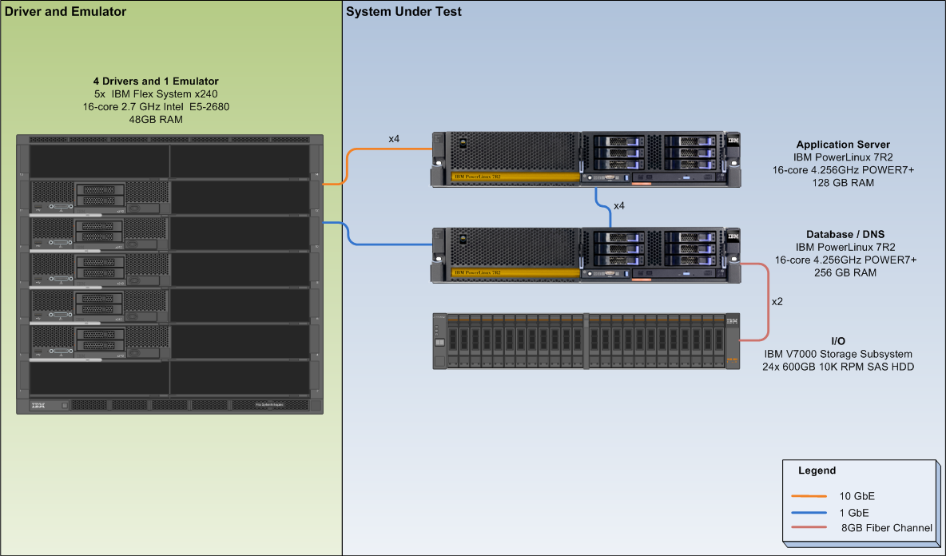Click the IBM logo on the Flex chassis base

click(38, 406)
